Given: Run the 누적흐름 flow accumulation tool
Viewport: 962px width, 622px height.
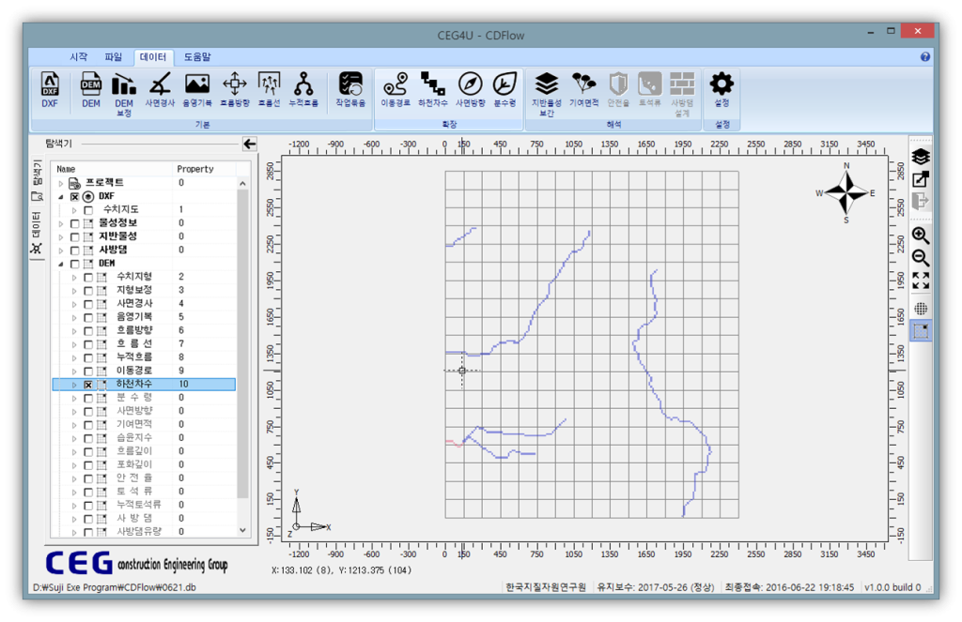Looking at the screenshot, I should [x=303, y=90].
